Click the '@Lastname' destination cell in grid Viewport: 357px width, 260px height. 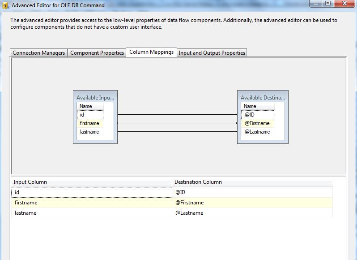point(252,213)
